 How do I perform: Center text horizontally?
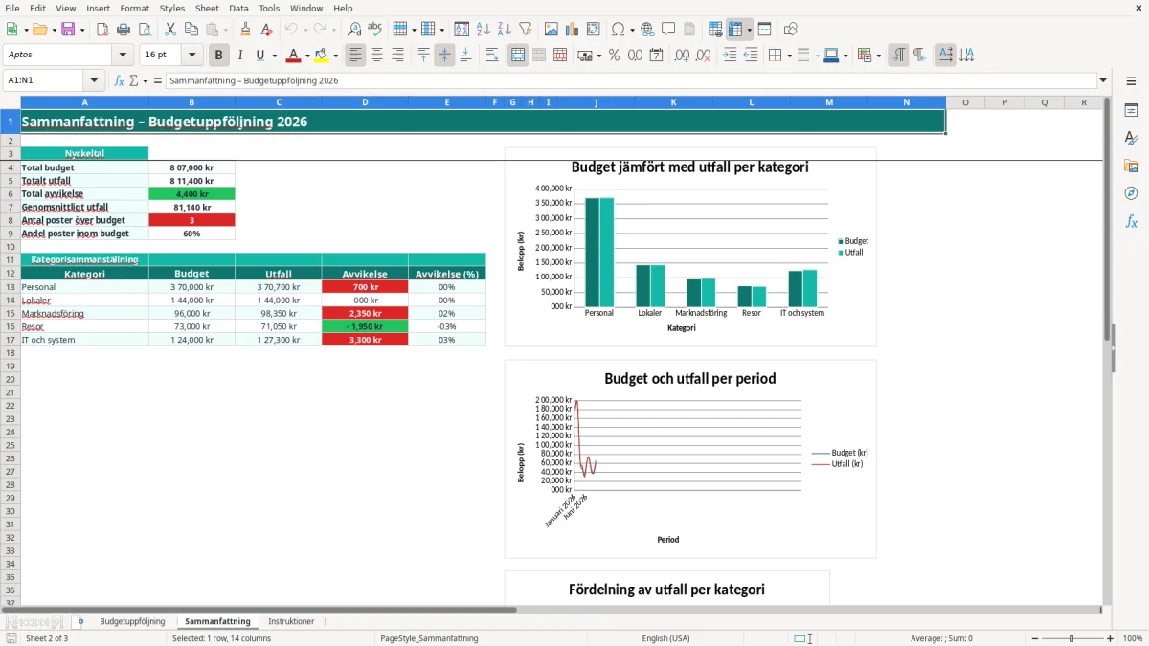point(377,56)
